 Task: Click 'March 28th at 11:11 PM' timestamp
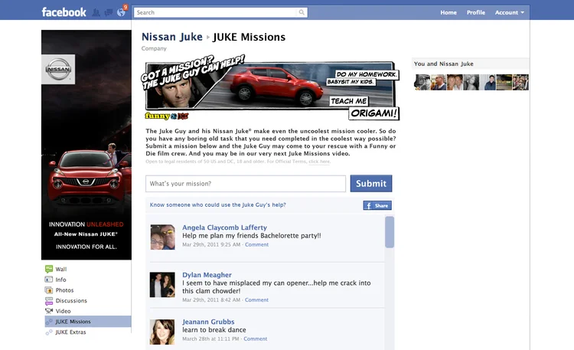pos(210,339)
